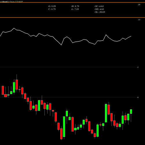Click the 'OH: 4.65' reading
This screenshot has height=145, width=145.
pyautogui.click(x=99, y=9)
